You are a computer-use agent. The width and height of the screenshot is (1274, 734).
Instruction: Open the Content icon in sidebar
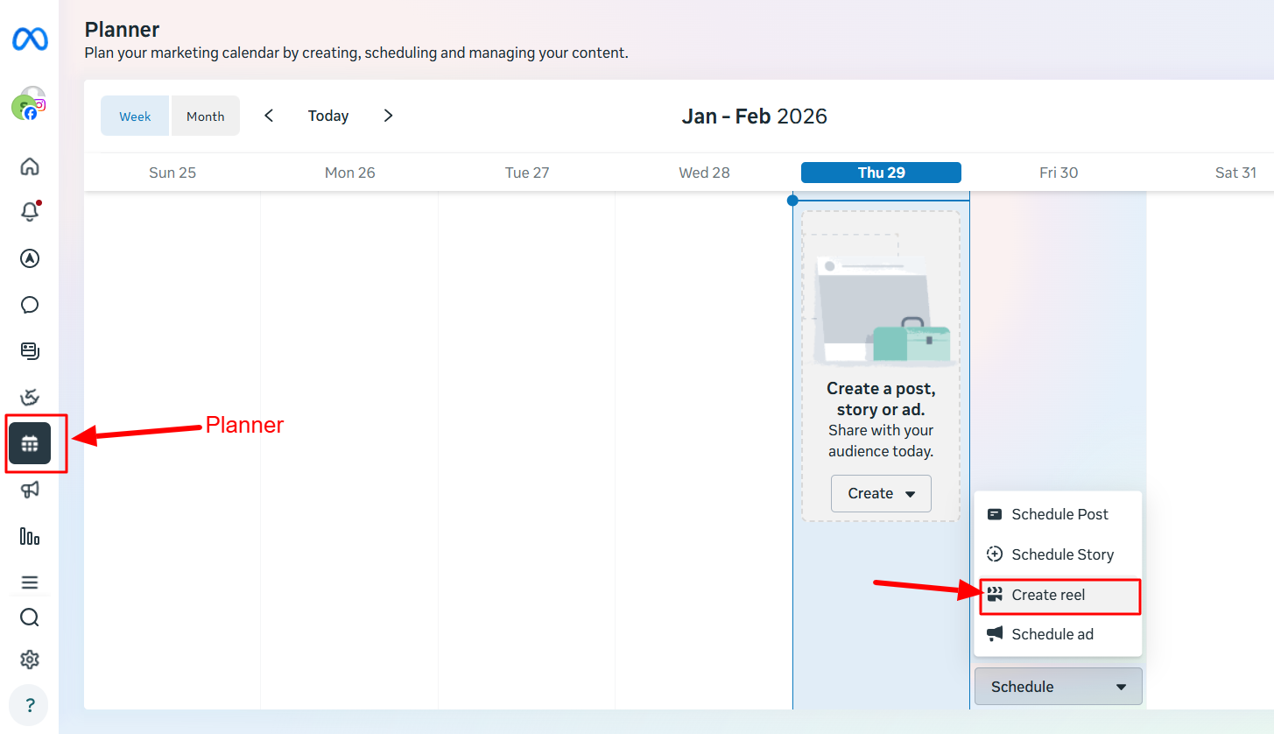point(30,351)
